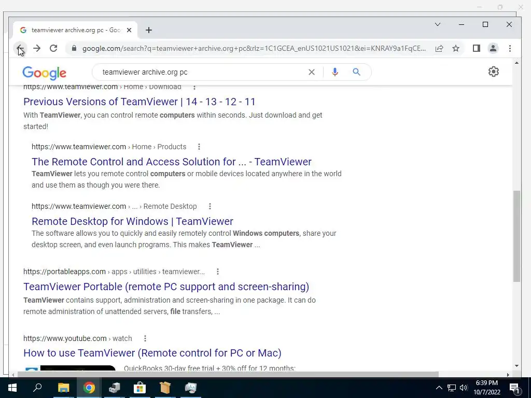
Task: Click the padlock site info icon
Action: pyautogui.click(x=74, y=48)
